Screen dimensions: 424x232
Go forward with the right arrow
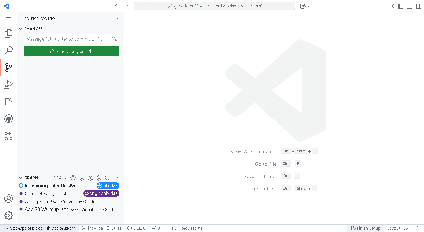[126, 6]
